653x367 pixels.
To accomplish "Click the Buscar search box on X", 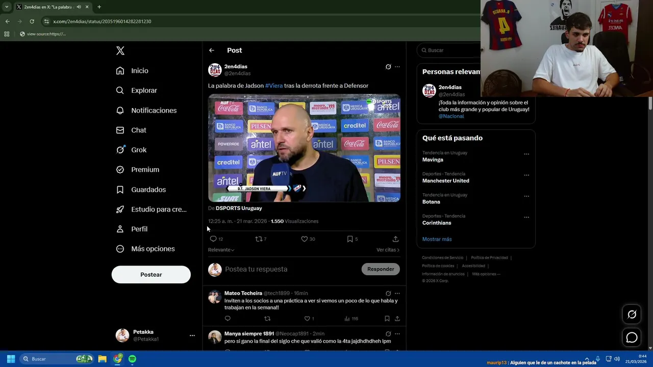I will click(449, 50).
